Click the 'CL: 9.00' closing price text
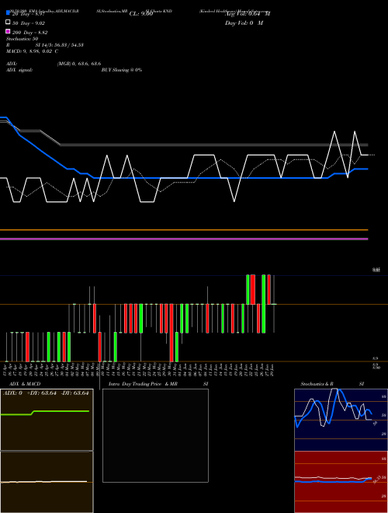The width and height of the screenshot is (388, 513). pos(141,14)
